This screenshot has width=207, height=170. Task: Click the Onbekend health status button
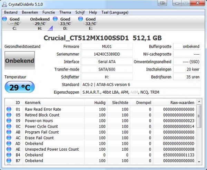(x=20, y=60)
